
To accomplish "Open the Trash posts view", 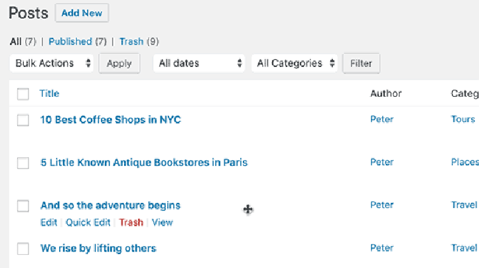I will (131, 41).
